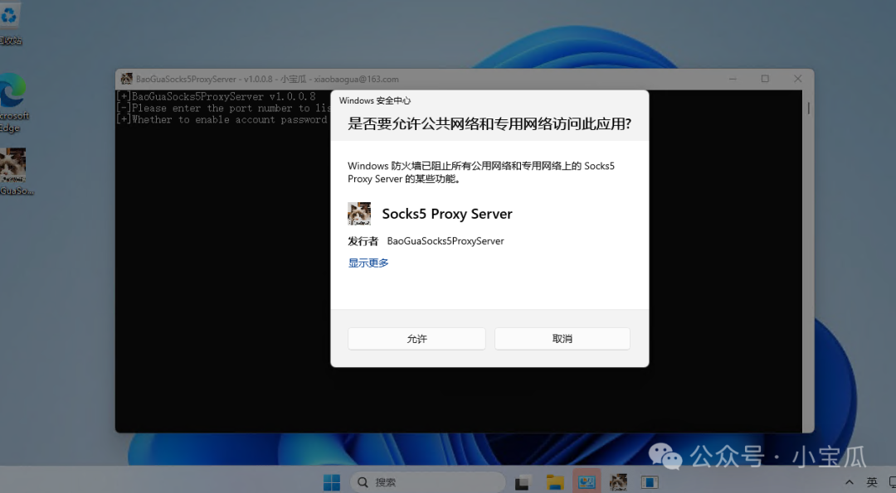Maximize the BaoGuaSocks5ProxyServer console window
This screenshot has width=896, height=493.
click(x=765, y=79)
